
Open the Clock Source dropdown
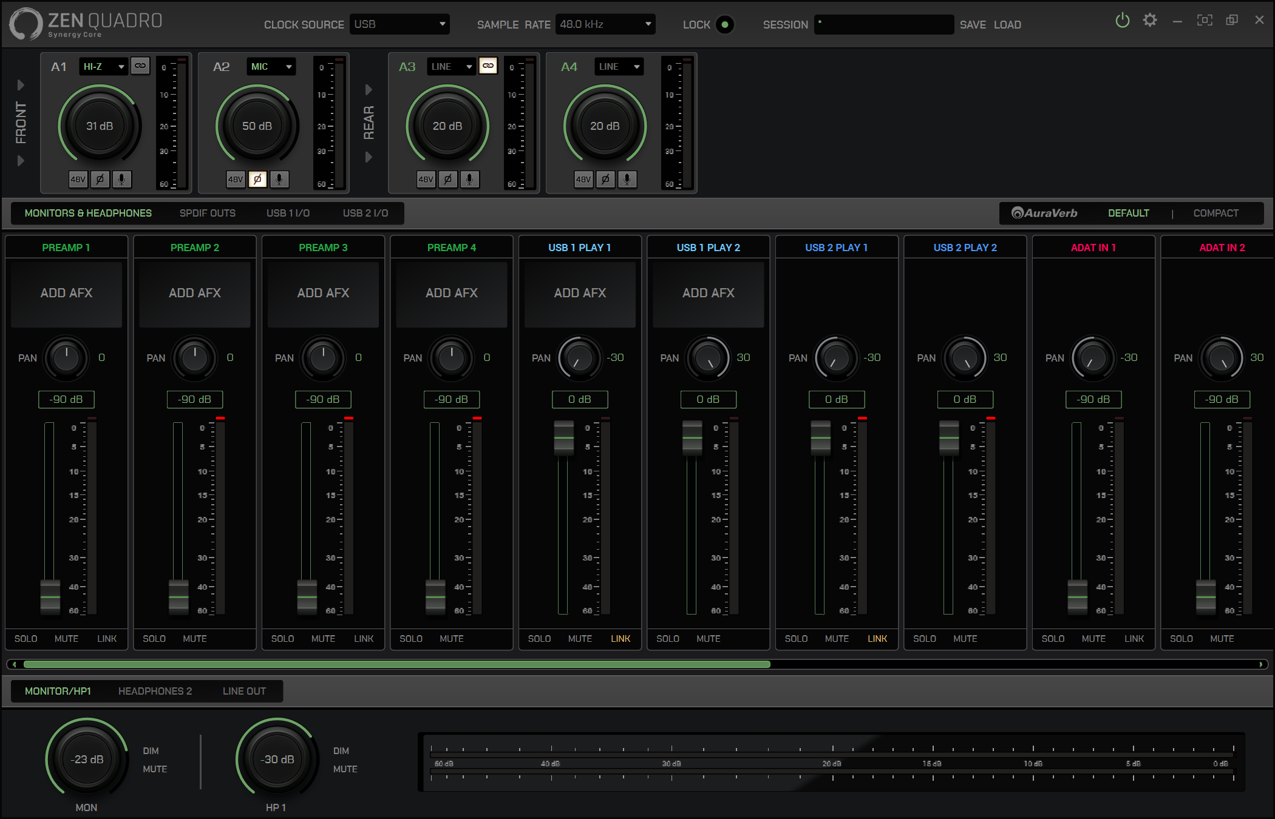[x=399, y=24]
